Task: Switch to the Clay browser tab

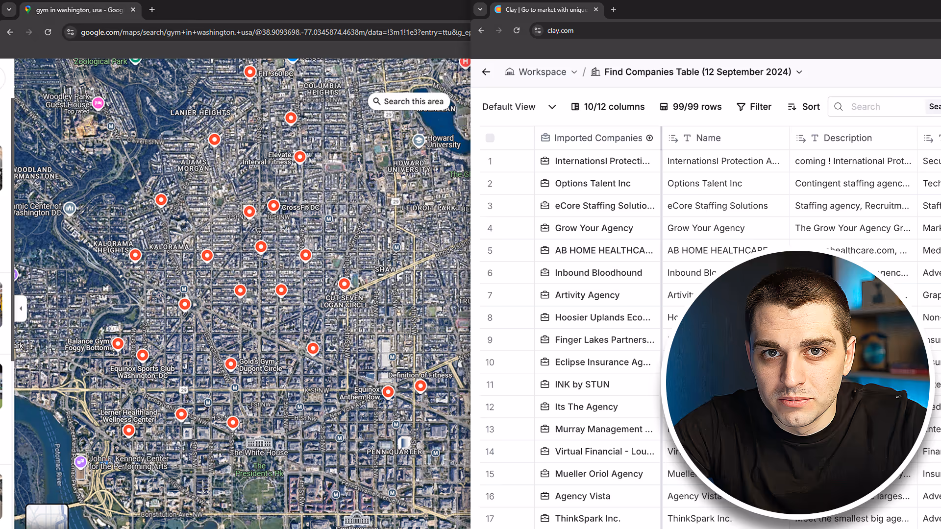Action: (x=545, y=9)
